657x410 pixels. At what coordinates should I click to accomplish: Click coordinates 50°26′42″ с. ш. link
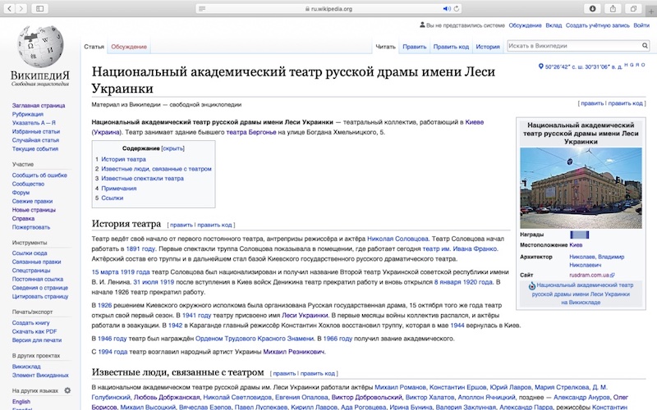583,66
